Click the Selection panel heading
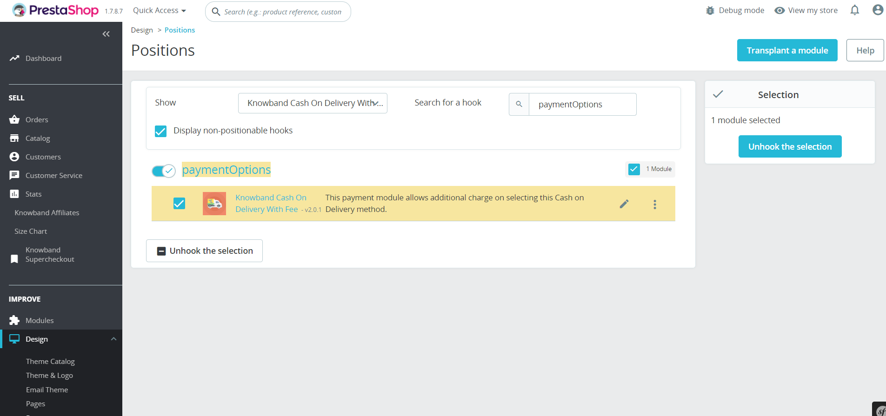The height and width of the screenshot is (416, 886). [x=778, y=94]
